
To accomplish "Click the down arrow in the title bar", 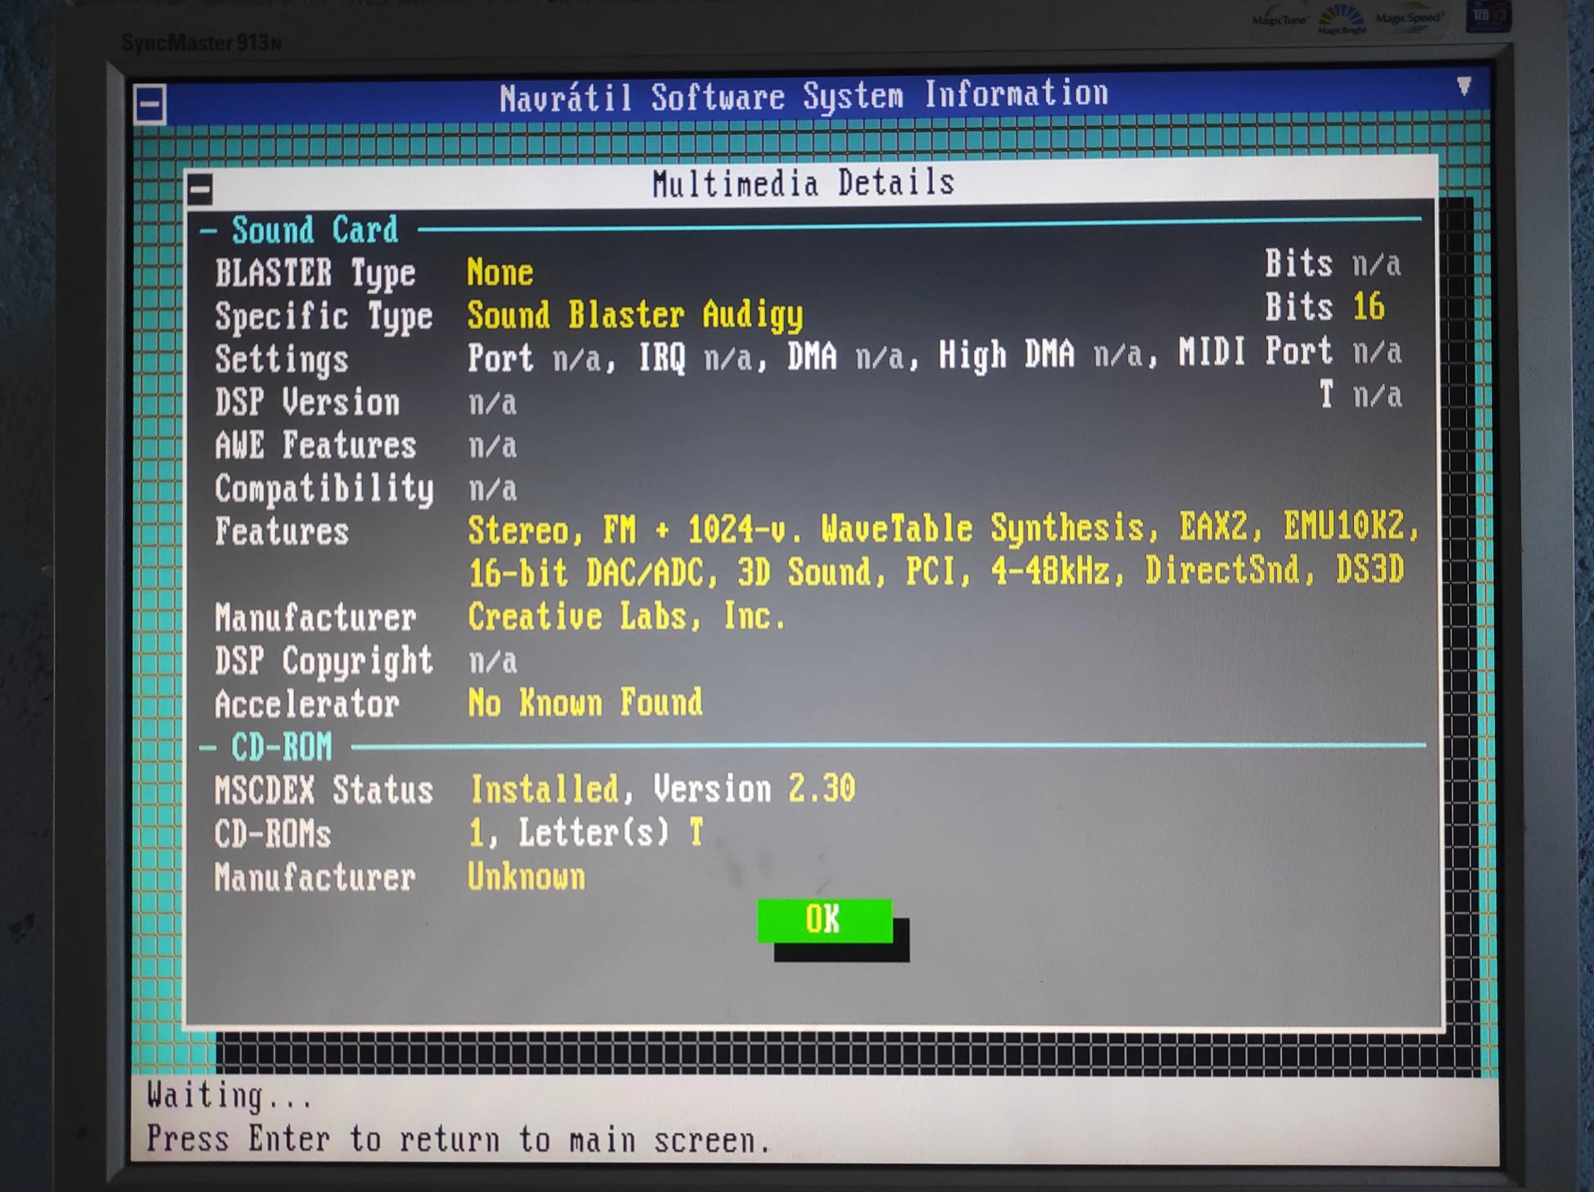I will click(1464, 85).
